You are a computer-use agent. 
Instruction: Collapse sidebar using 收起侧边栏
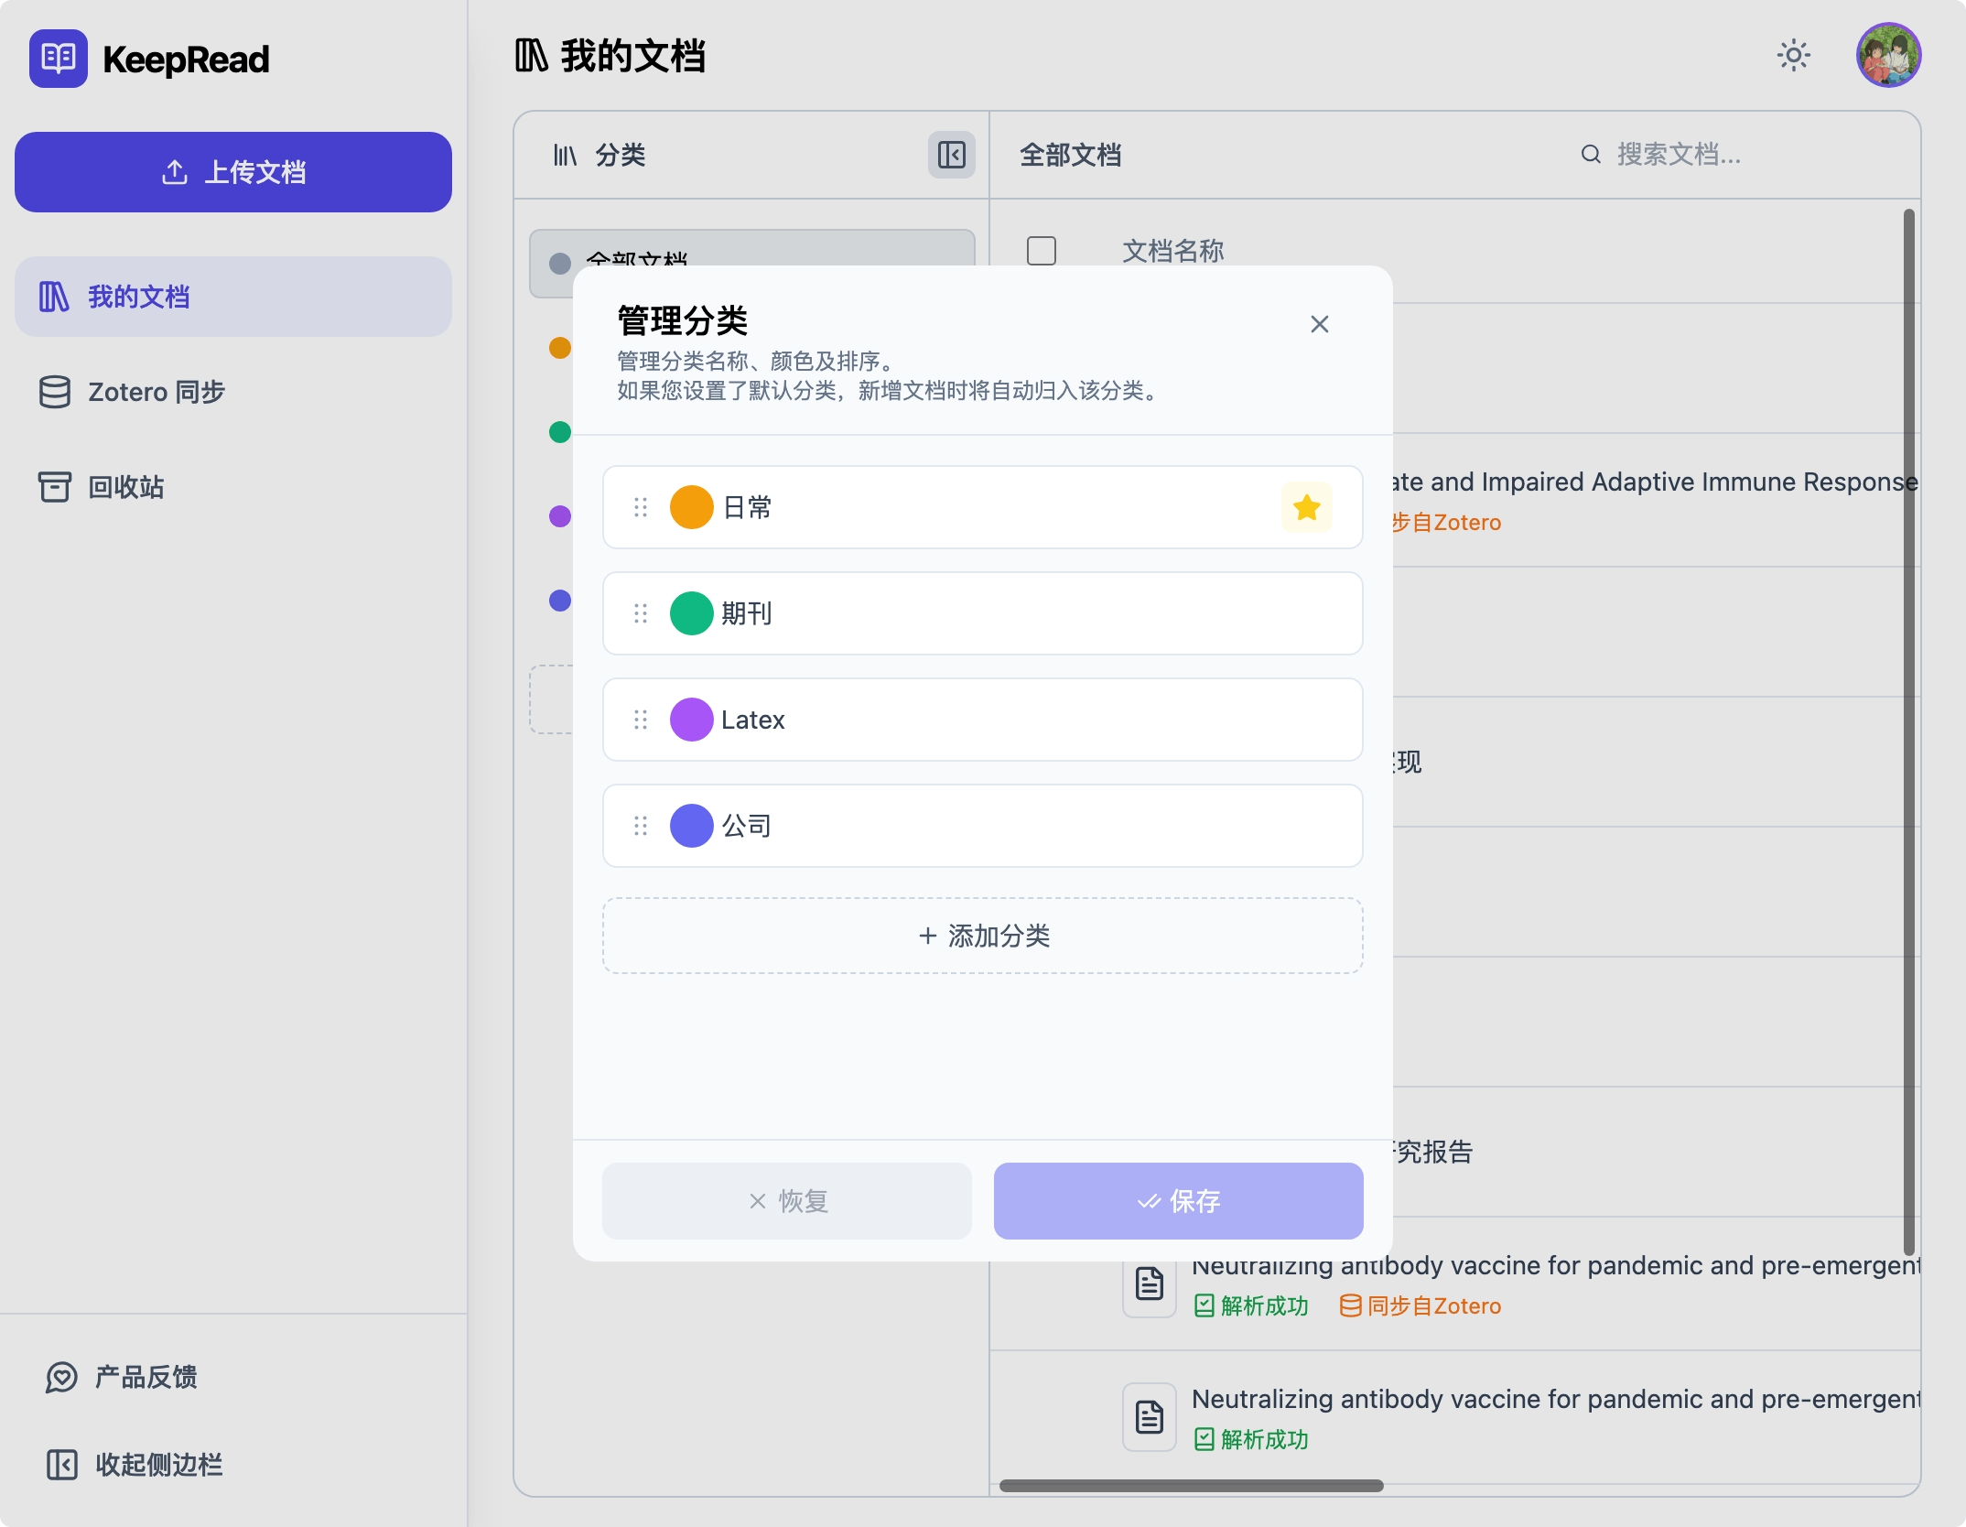[60, 1465]
